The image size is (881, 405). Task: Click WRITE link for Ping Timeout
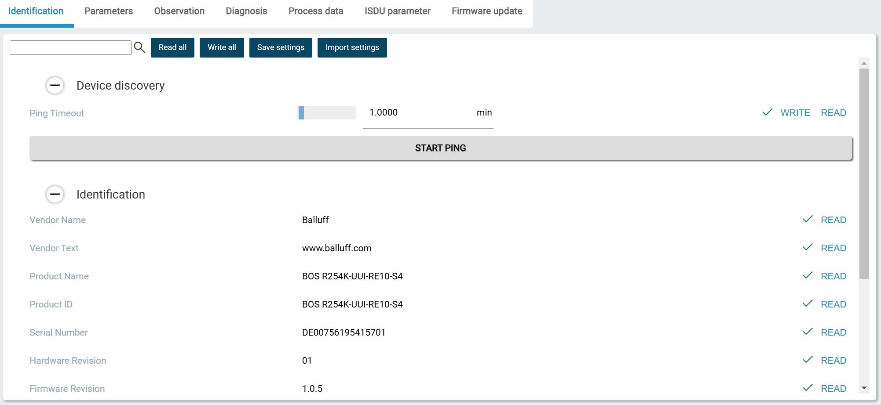pyautogui.click(x=795, y=113)
